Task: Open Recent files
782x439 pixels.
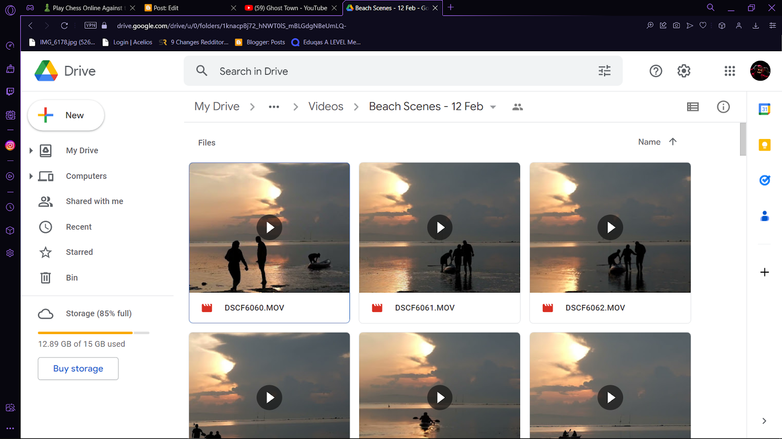Action: click(79, 227)
